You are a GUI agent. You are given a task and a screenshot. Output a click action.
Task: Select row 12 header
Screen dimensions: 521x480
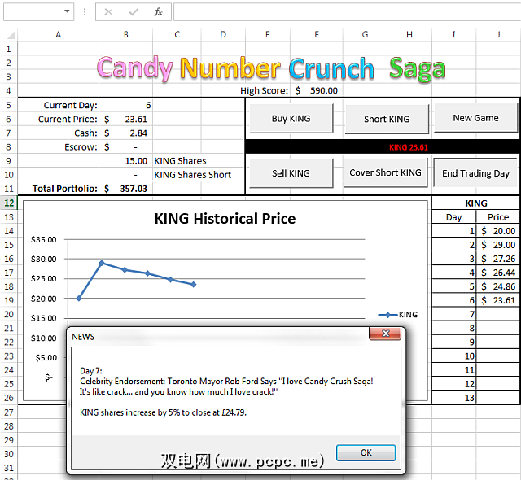tap(9, 203)
